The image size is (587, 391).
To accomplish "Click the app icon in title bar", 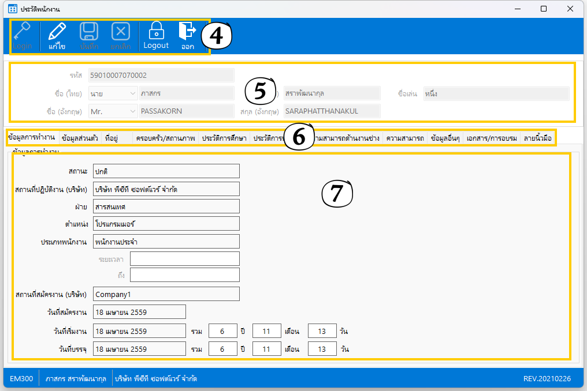I will [x=12, y=9].
